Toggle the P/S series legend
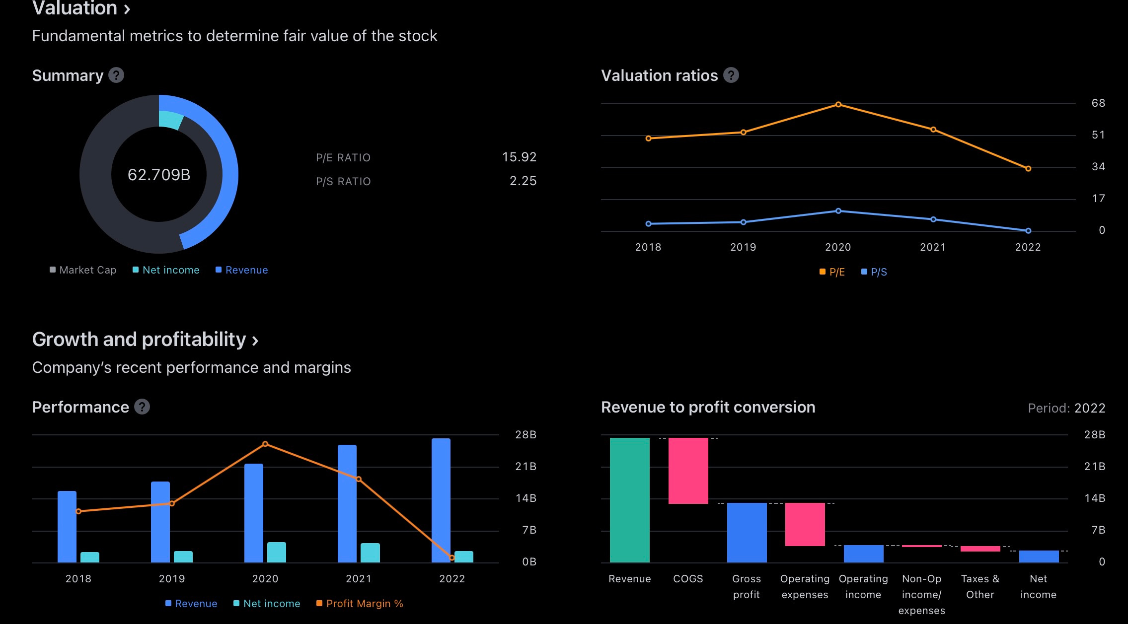This screenshot has height=624, width=1128. (874, 272)
